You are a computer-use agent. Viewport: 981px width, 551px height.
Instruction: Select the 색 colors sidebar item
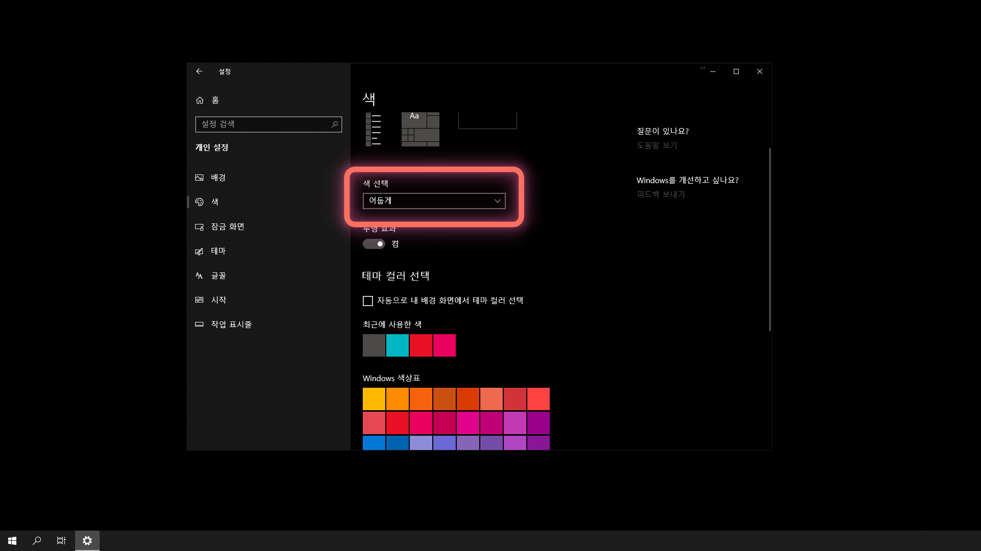[215, 202]
